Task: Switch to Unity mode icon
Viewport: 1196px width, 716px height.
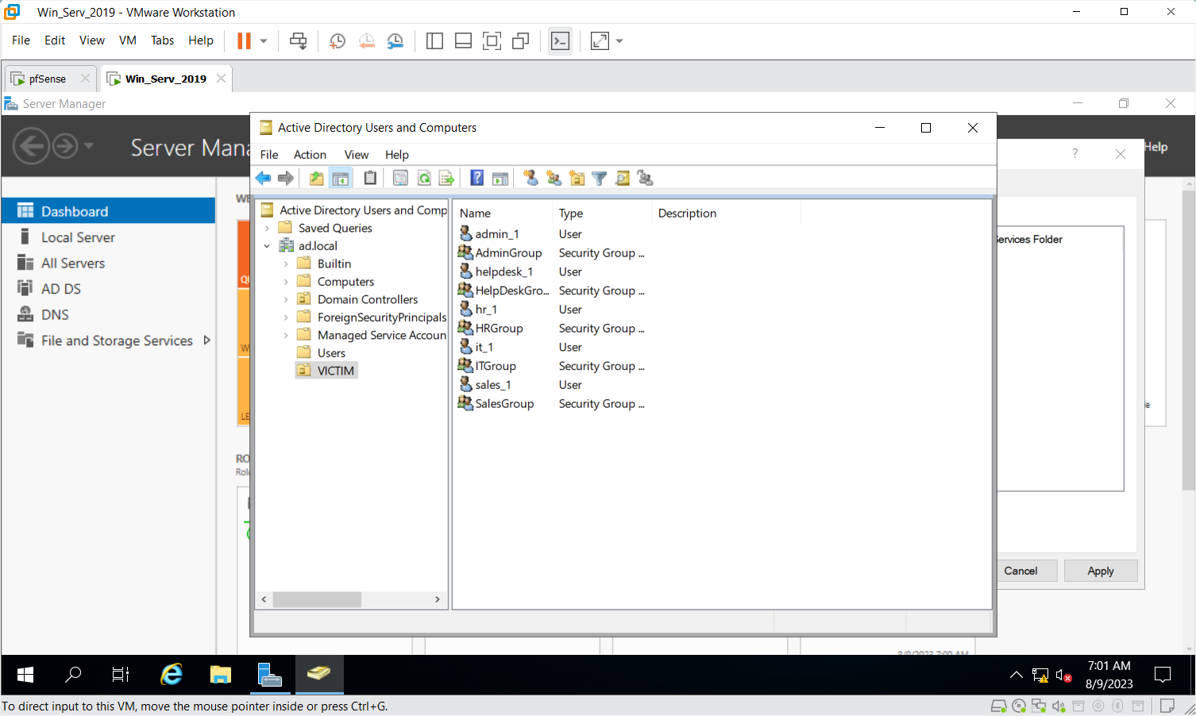Action: [521, 41]
